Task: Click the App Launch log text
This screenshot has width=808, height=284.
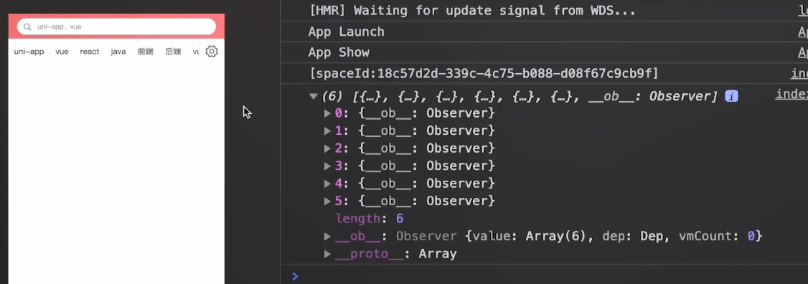Action: pyautogui.click(x=347, y=32)
